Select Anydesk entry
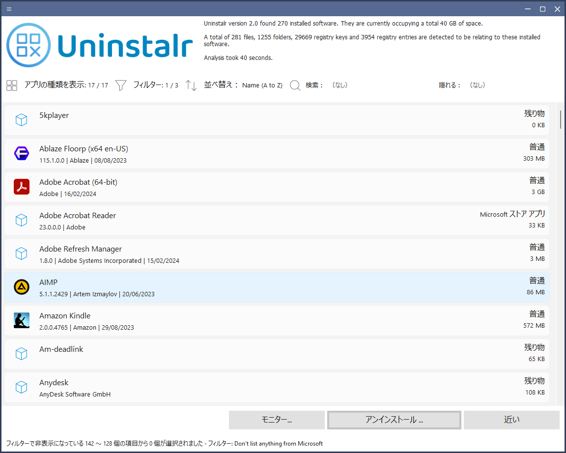The width and height of the screenshot is (566, 453). (277, 387)
